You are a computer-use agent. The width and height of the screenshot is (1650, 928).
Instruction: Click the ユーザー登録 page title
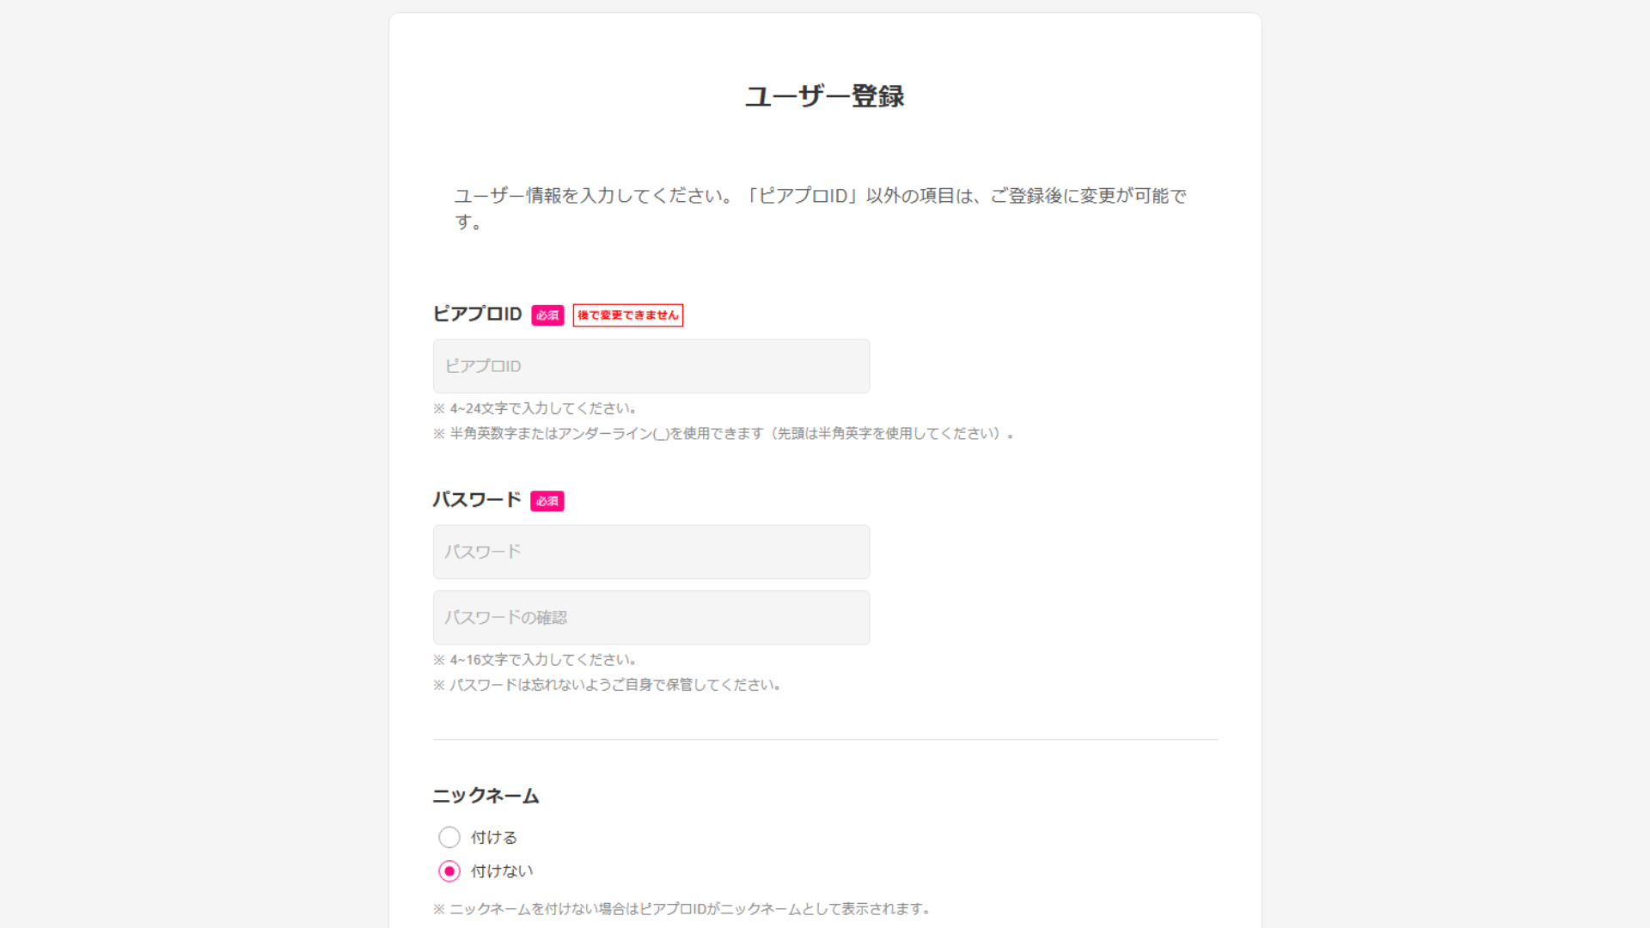[x=825, y=97]
